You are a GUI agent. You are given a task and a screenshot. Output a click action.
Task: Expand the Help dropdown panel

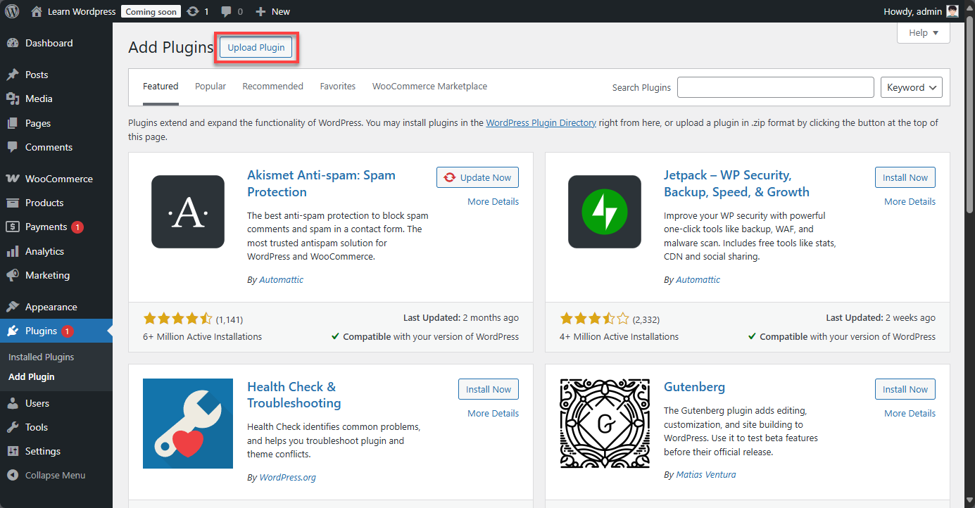coord(923,33)
